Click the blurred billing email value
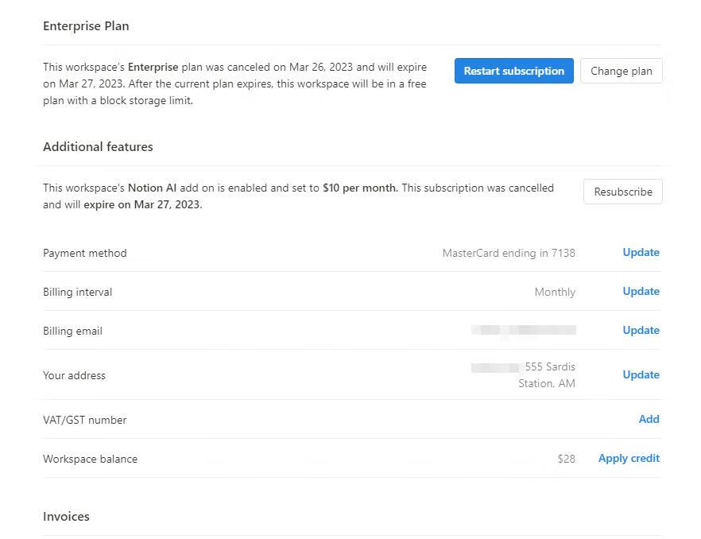This screenshot has height=539, width=701. coord(523,331)
